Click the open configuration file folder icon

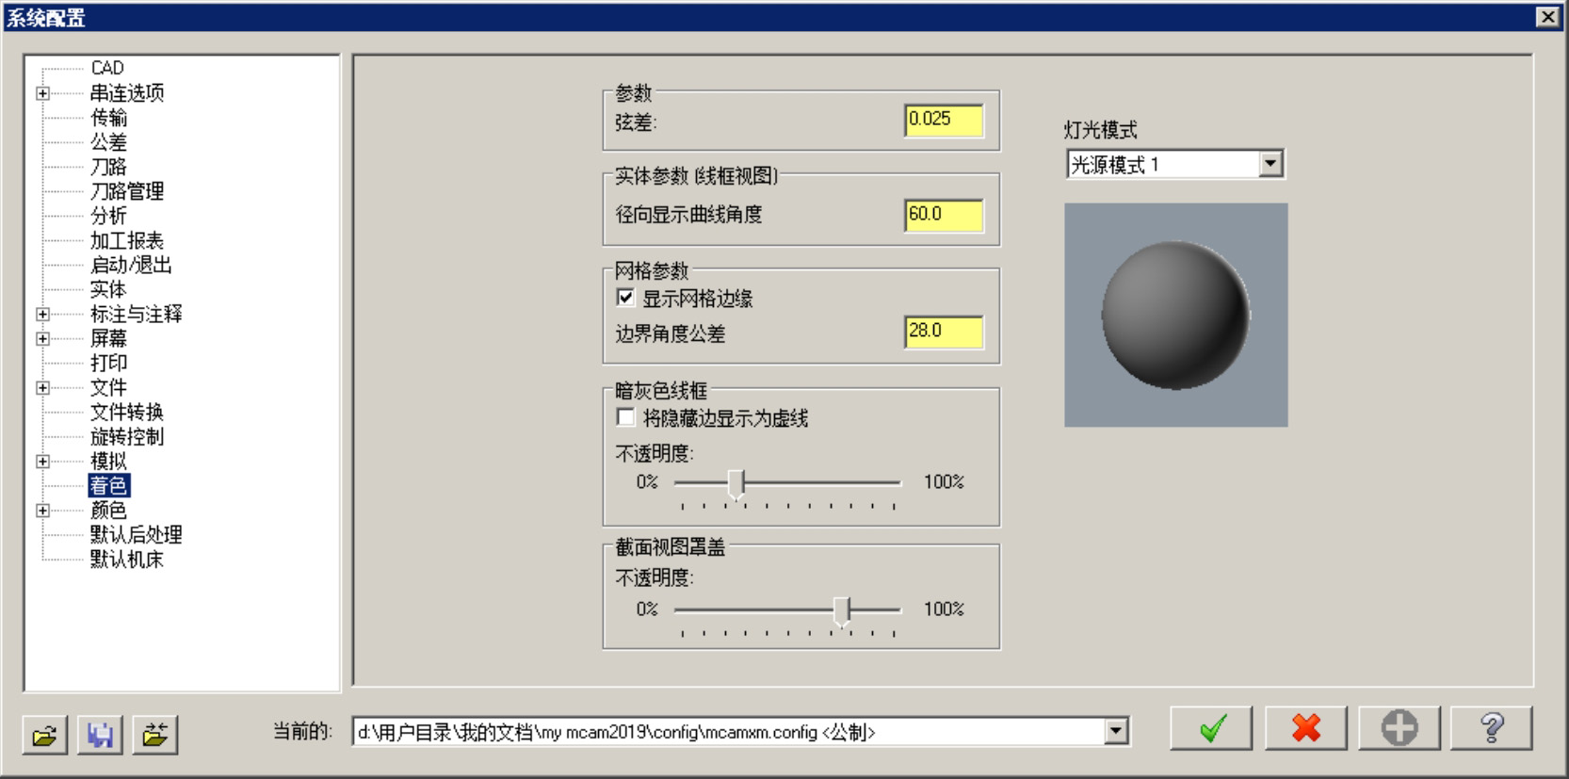(44, 734)
